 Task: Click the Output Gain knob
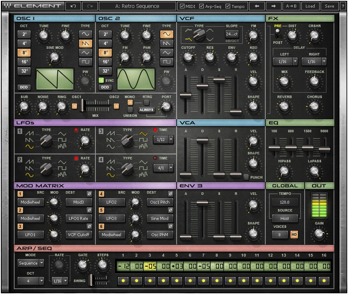tap(319, 234)
